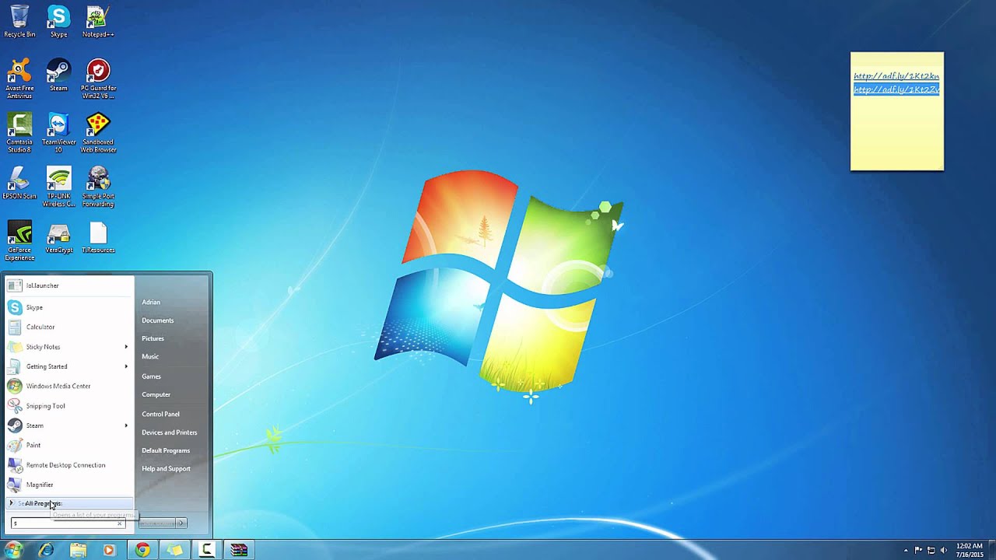Open Windows Media Center from Start menu
This screenshot has height=560, width=996.
click(x=69, y=386)
